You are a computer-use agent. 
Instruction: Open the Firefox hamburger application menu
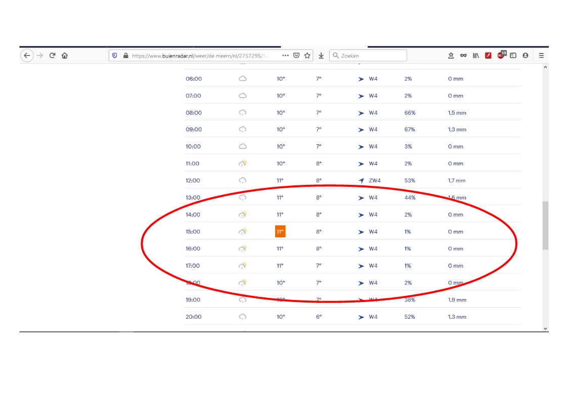541,56
